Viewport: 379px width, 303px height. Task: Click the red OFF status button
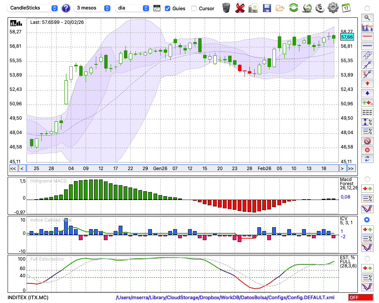pos(360,297)
